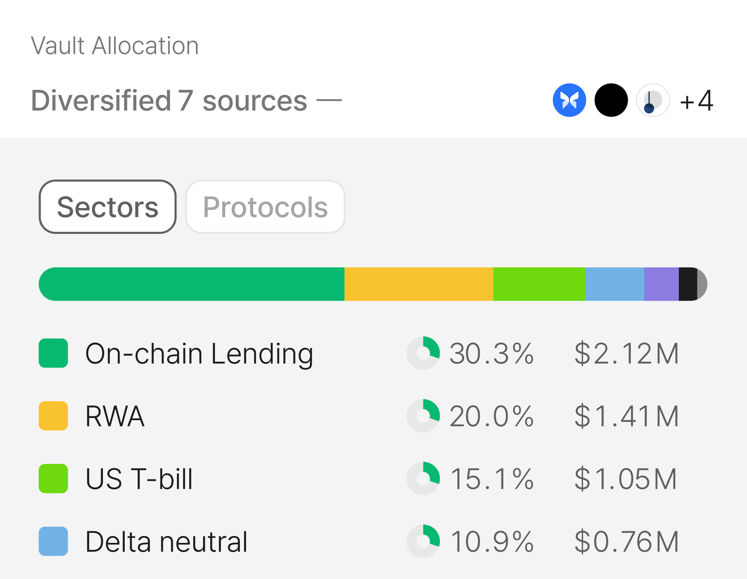The image size is (747, 579).
Task: Collapse the Diversified 7 sources dash
Action: coord(329,100)
